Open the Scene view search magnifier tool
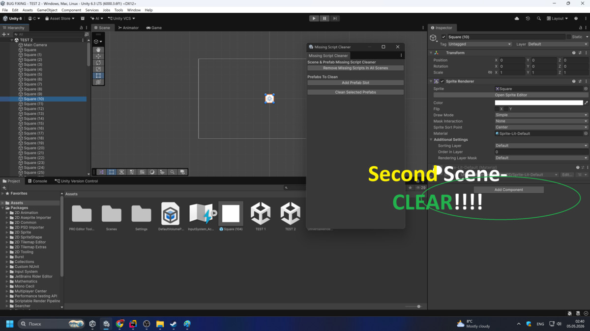 (172, 172)
